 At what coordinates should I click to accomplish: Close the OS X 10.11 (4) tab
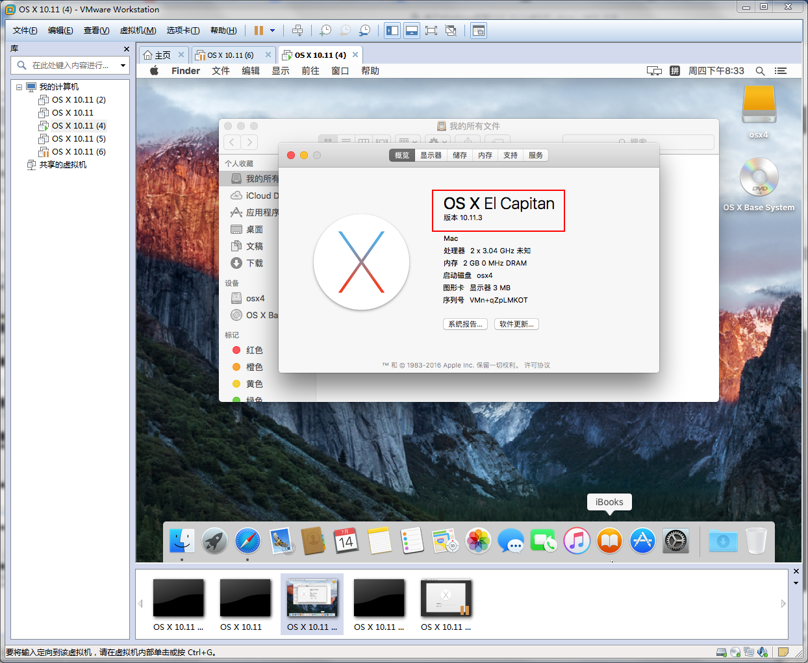click(355, 55)
